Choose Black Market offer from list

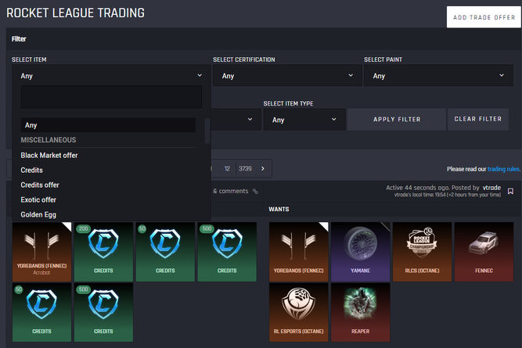coord(49,156)
